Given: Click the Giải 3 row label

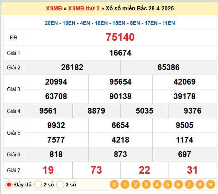Looking at the screenshot, I should [x=13, y=89].
